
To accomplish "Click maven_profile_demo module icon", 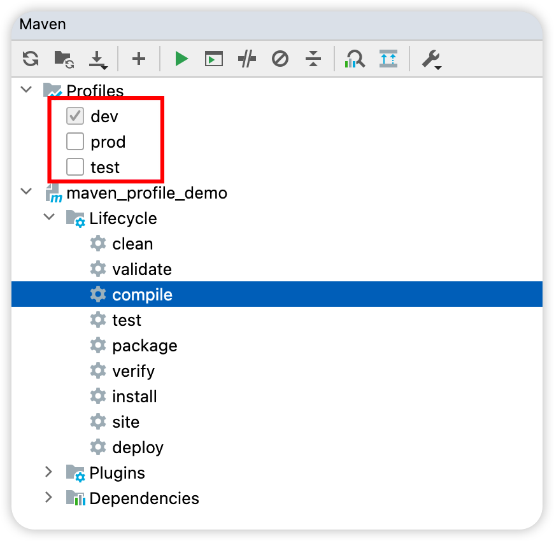I will [x=53, y=193].
